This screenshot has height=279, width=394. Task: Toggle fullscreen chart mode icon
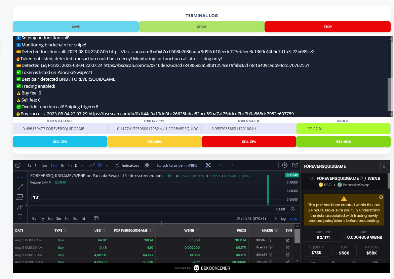pyautogui.click(x=208, y=165)
